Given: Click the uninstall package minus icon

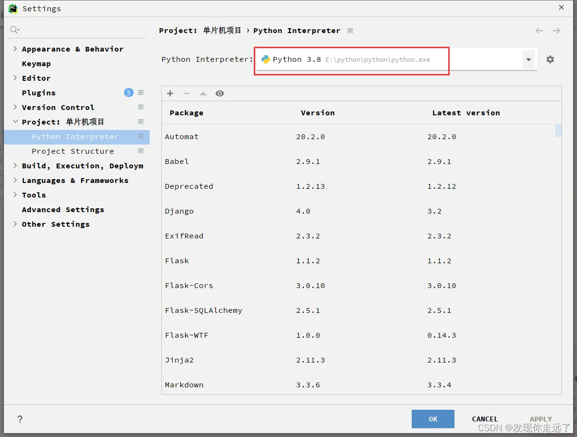Looking at the screenshot, I should [187, 93].
